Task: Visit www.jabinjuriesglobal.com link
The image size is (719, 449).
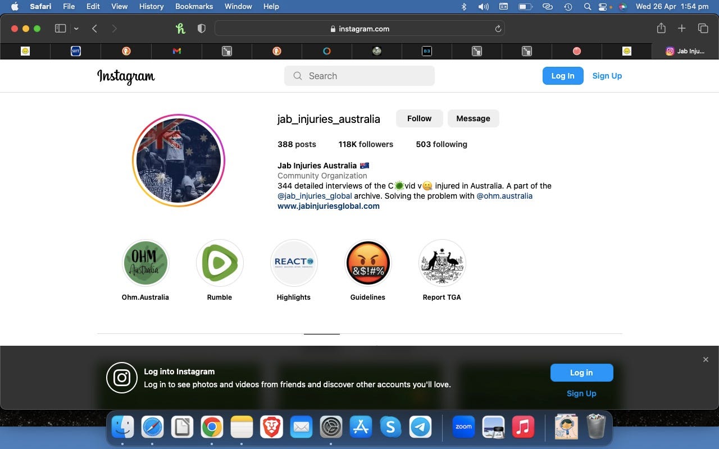Action: [x=329, y=206]
